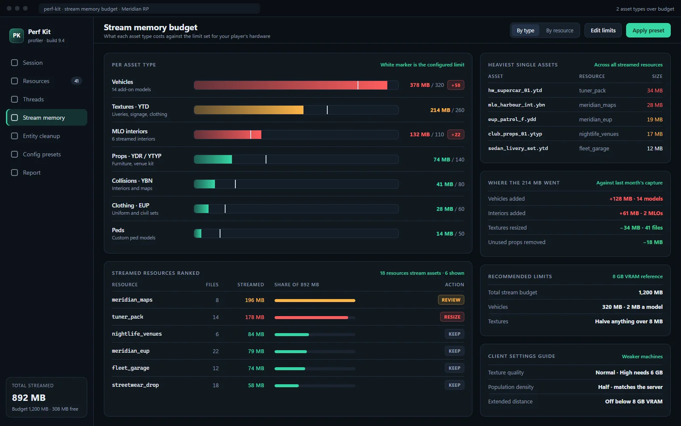This screenshot has height=426, width=681.
Task: Click the 41 count badge on Resources
Action: 77,81
